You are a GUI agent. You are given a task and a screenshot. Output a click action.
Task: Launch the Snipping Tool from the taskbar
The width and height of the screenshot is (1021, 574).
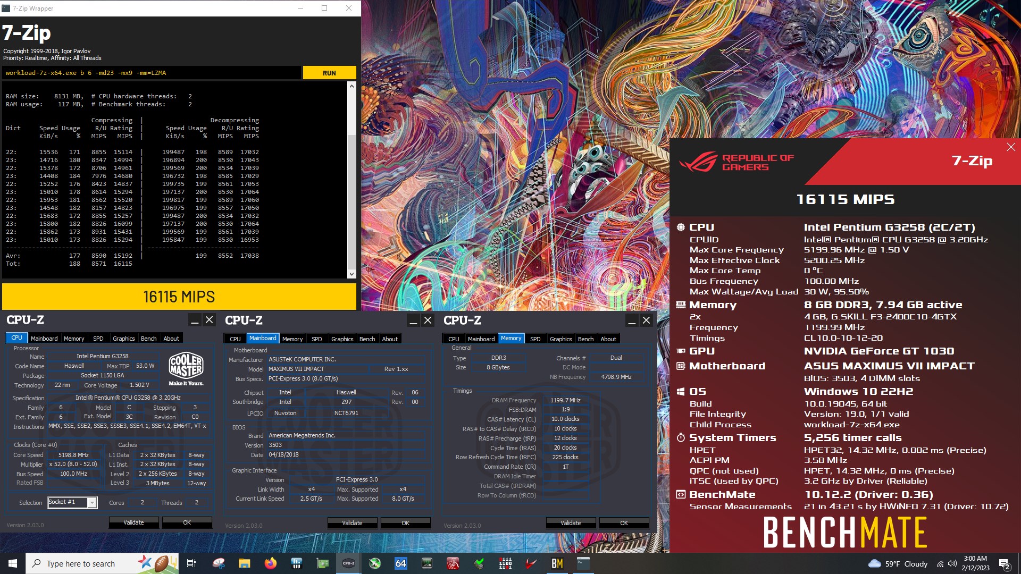tap(218, 563)
